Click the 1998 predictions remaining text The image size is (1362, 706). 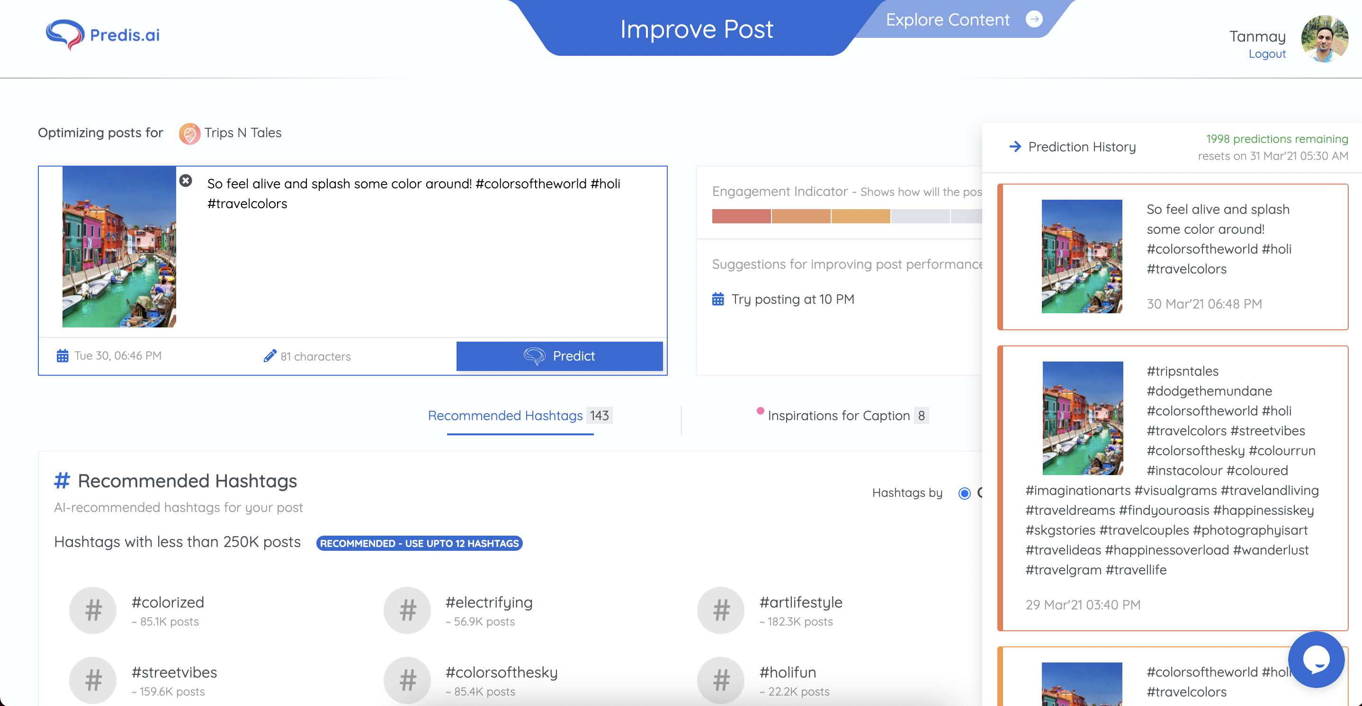click(x=1277, y=139)
